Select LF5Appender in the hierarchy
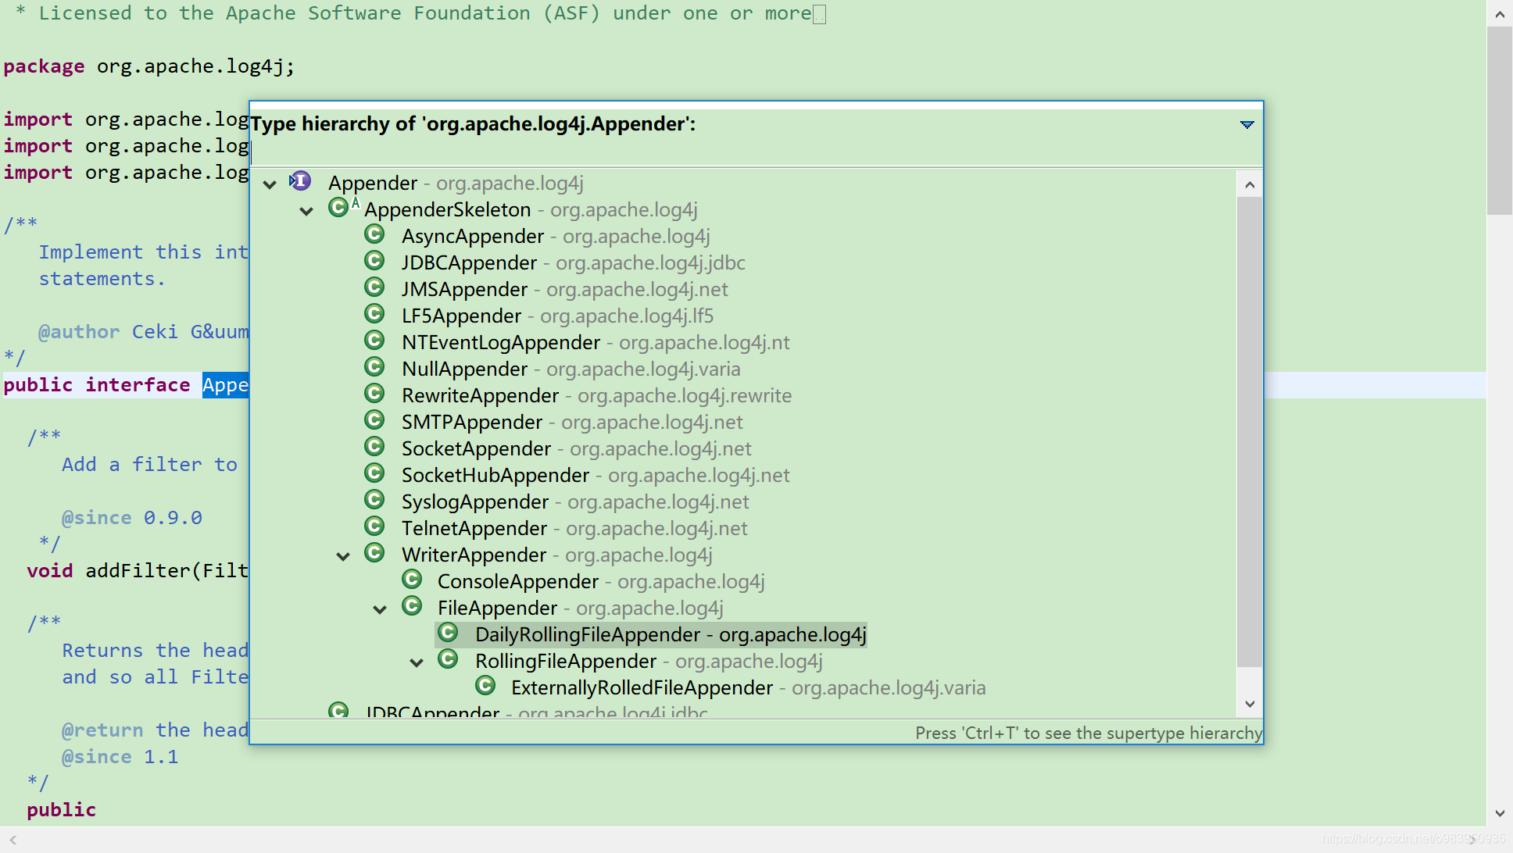Screen dimensions: 1513x853 (x=557, y=316)
